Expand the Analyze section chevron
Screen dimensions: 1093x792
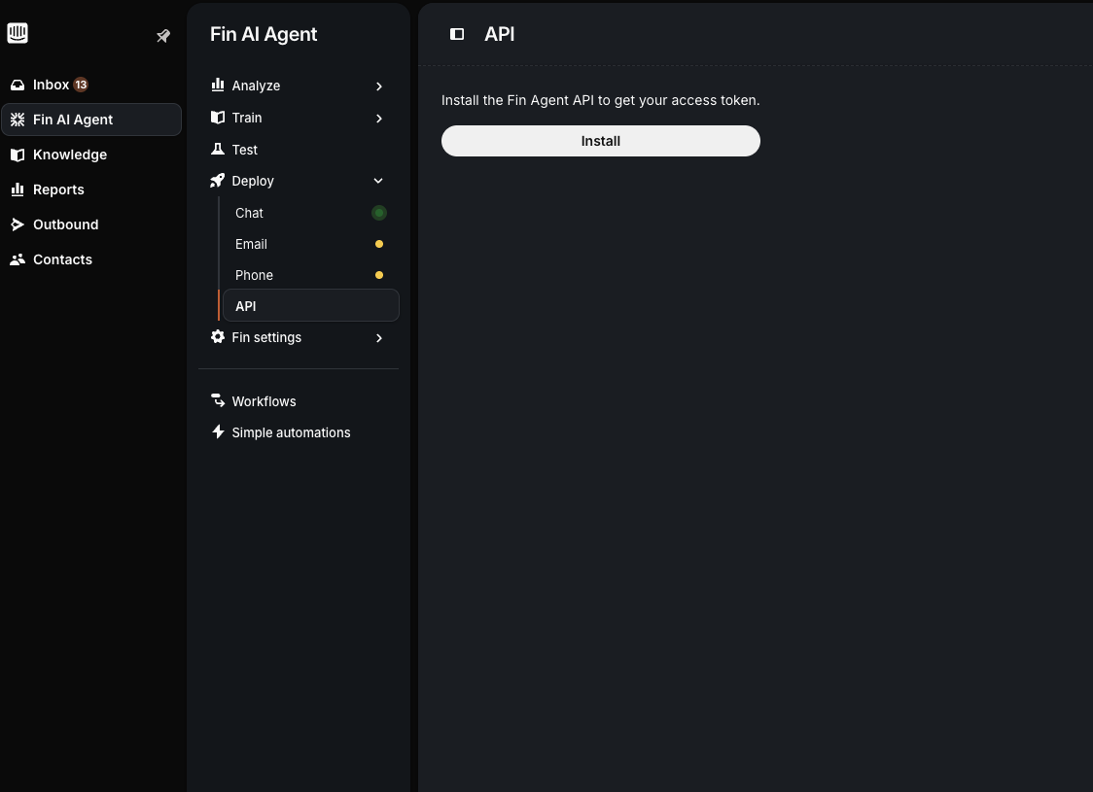pos(379,86)
